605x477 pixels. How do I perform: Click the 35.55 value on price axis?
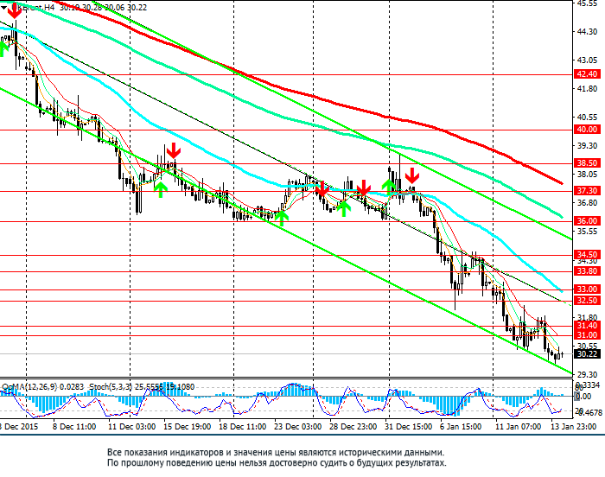point(587,232)
